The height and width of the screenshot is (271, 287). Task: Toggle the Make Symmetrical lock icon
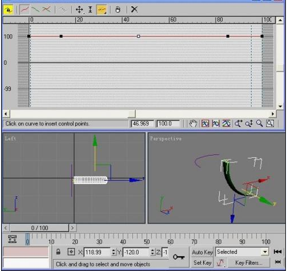[9, 10]
